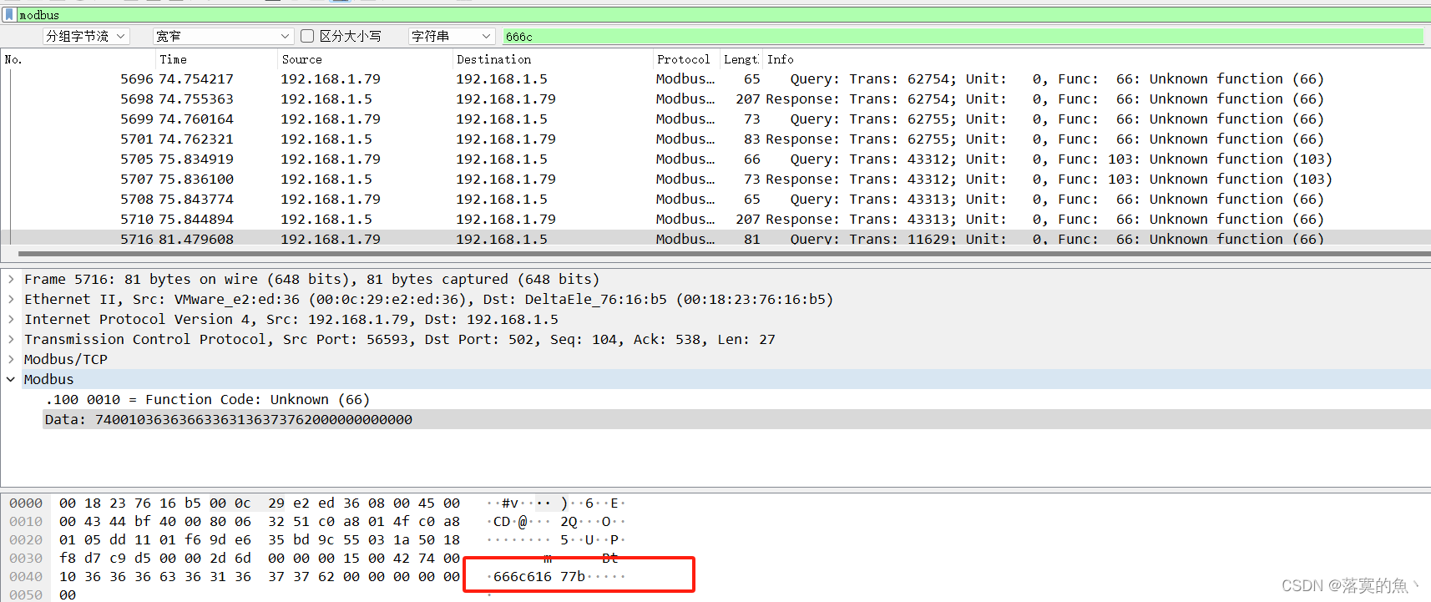1431x602 pixels.
Task: Expand the Internet Protocol Version 4 node
Action: click(x=11, y=319)
